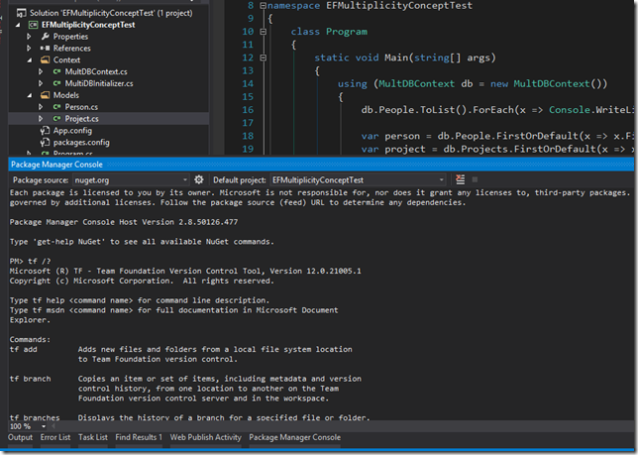Click the Context folder icon

[45, 60]
